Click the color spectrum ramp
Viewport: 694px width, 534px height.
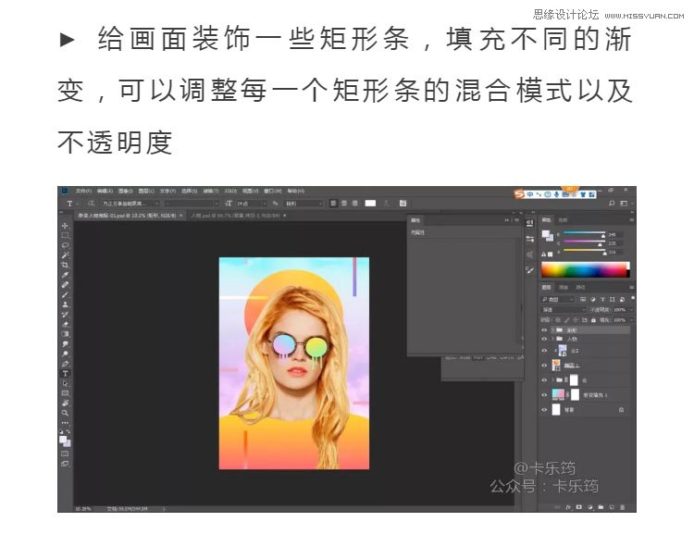[583, 269]
